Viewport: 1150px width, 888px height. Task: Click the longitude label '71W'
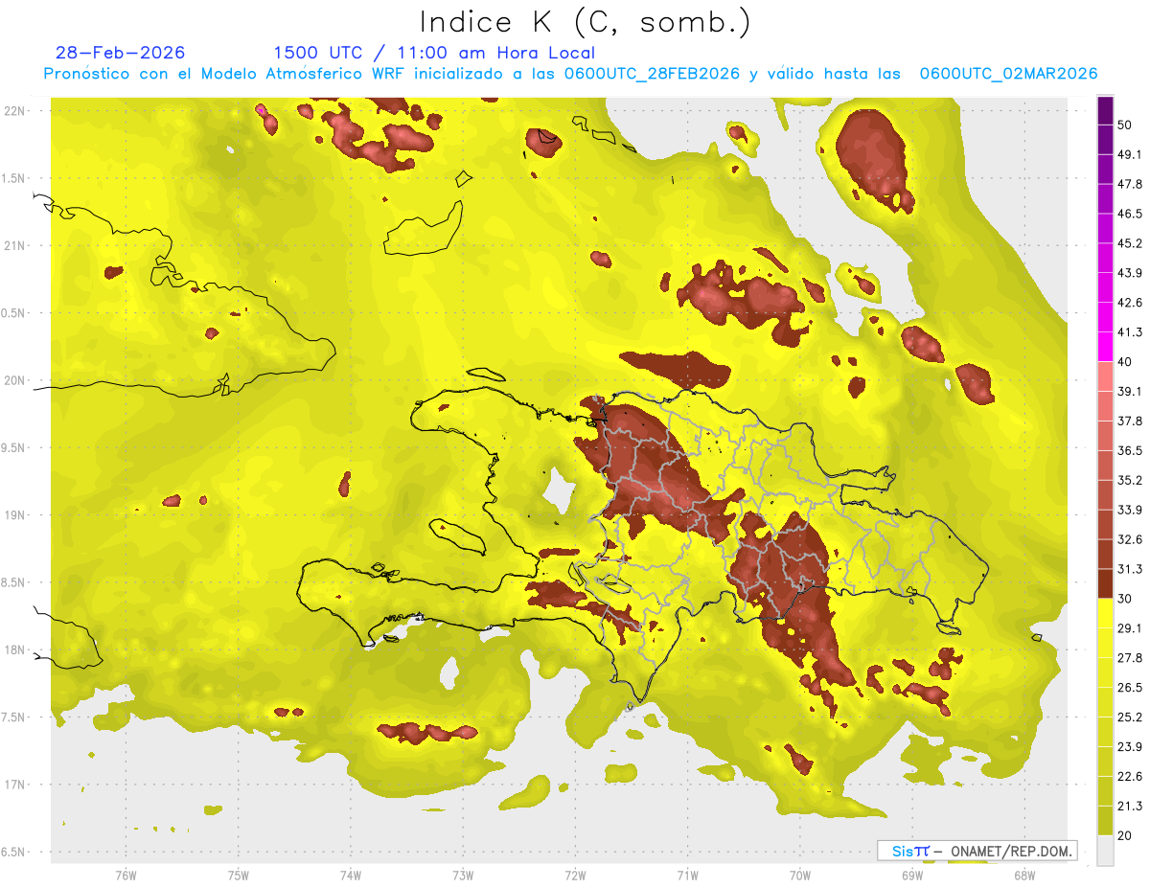(x=687, y=875)
